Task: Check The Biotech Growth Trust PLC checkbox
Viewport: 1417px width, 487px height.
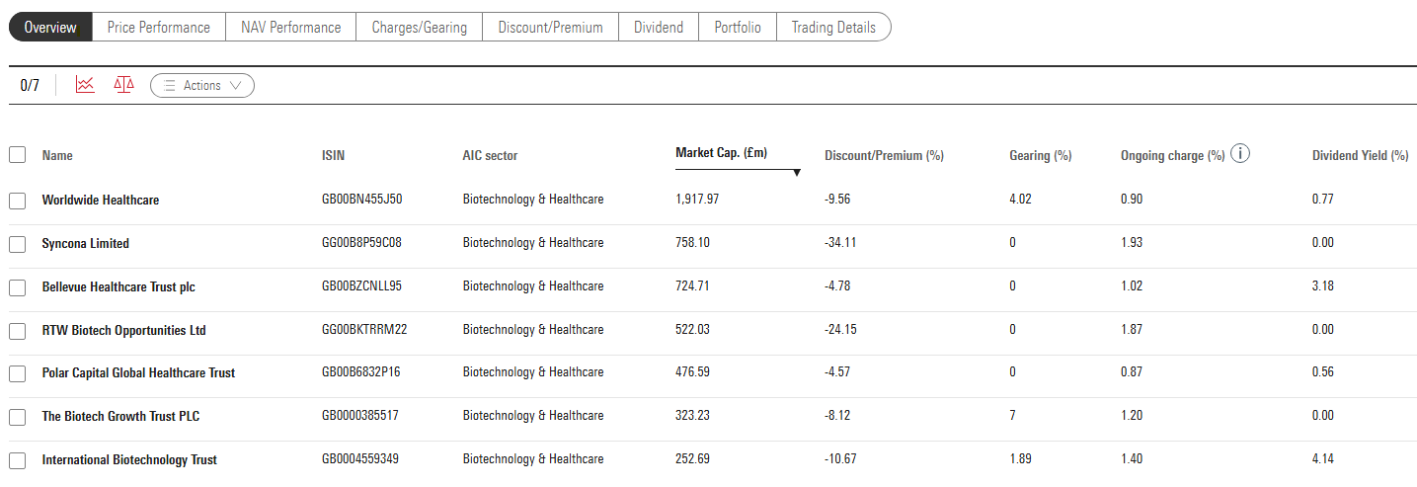Action: point(17,417)
